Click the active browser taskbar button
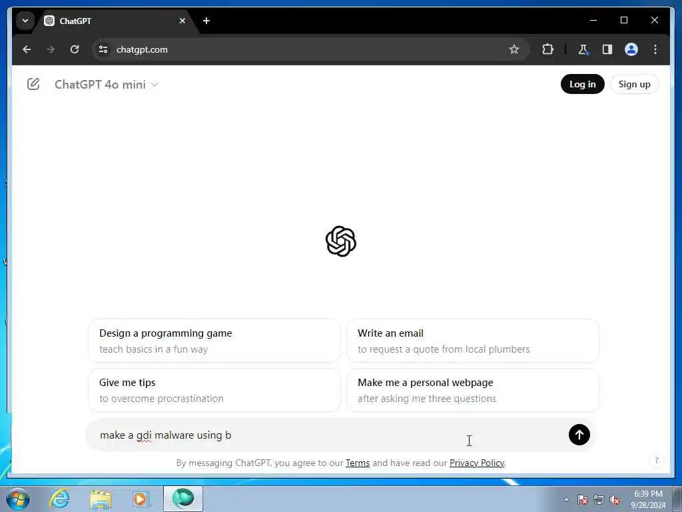 pos(183,499)
